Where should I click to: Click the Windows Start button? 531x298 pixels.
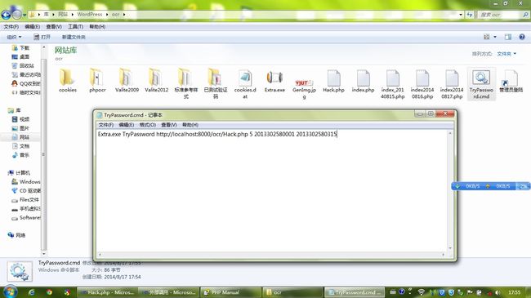pyautogui.click(x=9, y=292)
